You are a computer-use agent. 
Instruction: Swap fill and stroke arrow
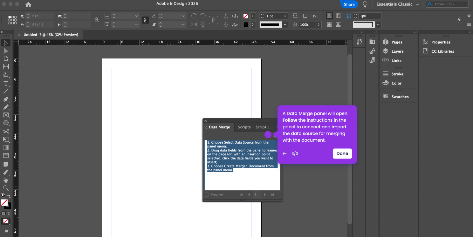[9, 196]
